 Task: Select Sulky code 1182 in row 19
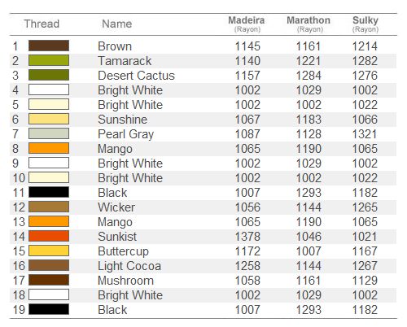[x=365, y=310]
